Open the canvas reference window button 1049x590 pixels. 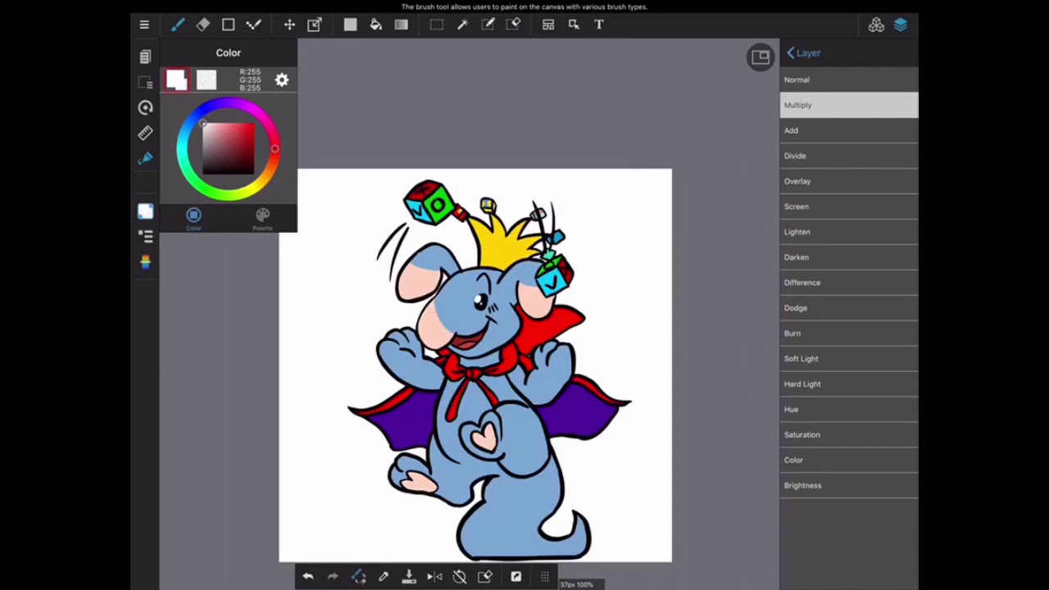click(761, 57)
